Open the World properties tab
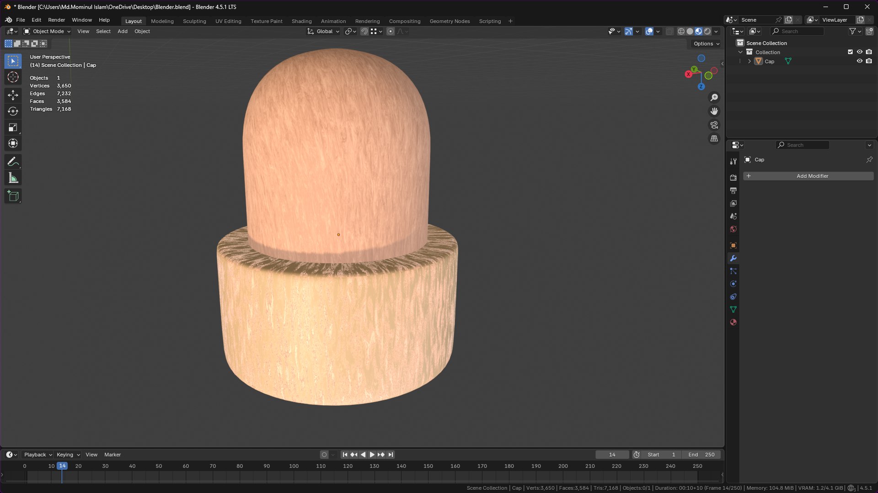 (733, 229)
